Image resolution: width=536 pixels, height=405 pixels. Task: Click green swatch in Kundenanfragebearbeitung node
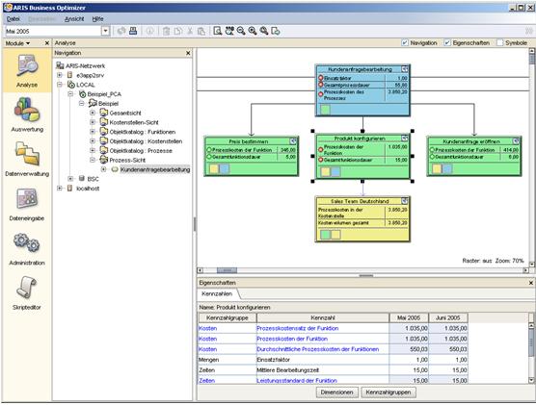(326, 110)
